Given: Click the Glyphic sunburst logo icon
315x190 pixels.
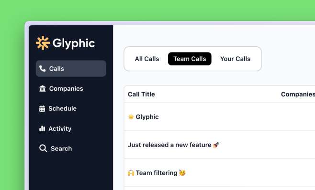Looking at the screenshot, I should click(x=43, y=42).
